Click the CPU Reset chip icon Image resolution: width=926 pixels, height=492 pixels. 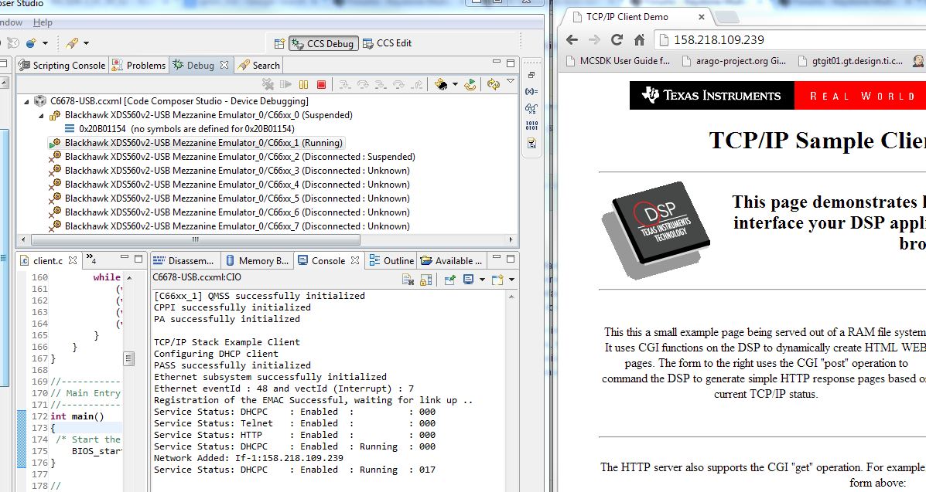(x=441, y=84)
